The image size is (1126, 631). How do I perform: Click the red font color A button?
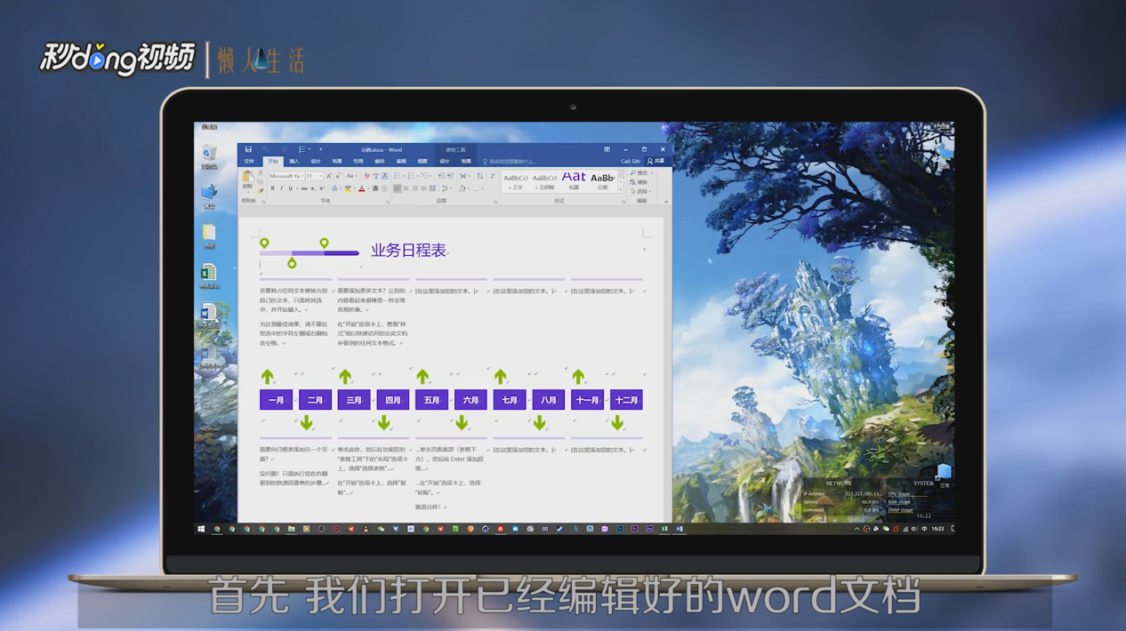point(362,188)
